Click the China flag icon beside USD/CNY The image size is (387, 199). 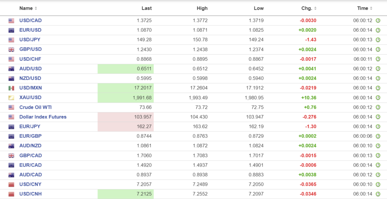click(x=11, y=184)
